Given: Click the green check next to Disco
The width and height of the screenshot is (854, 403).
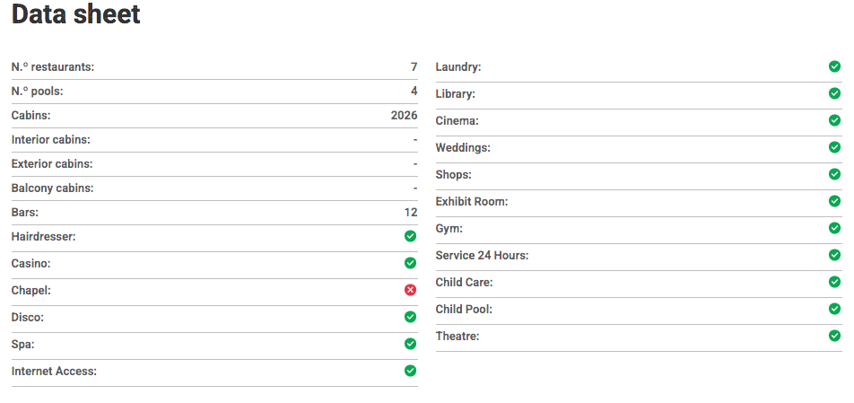Looking at the screenshot, I should click(x=410, y=317).
